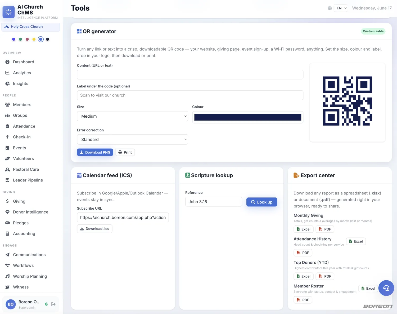Click the Download PNG button
This screenshot has height=314, width=397.
[95, 152]
